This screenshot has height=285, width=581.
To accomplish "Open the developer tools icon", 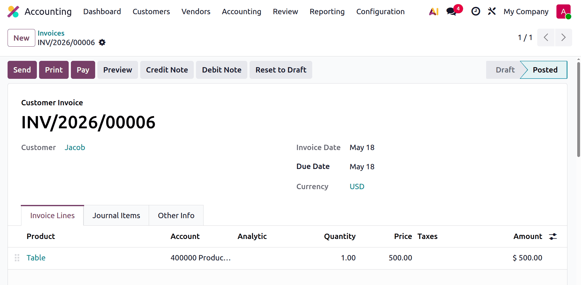I will click(x=492, y=12).
